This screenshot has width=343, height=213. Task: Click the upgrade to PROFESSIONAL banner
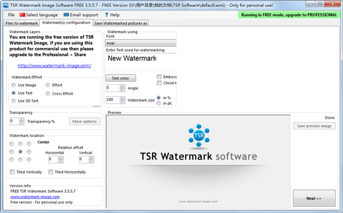click(289, 15)
